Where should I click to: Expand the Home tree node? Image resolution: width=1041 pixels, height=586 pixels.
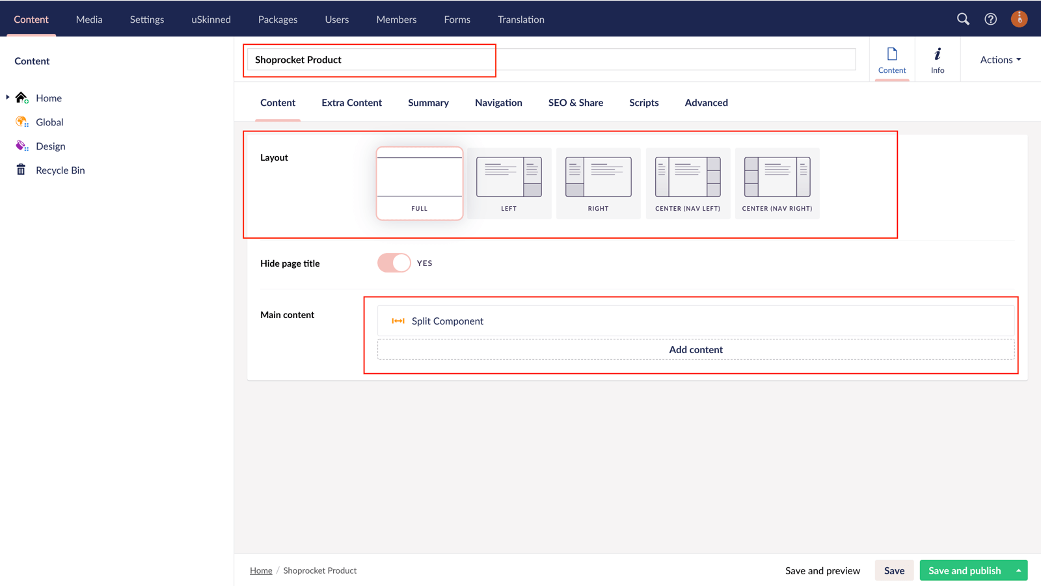(x=7, y=98)
